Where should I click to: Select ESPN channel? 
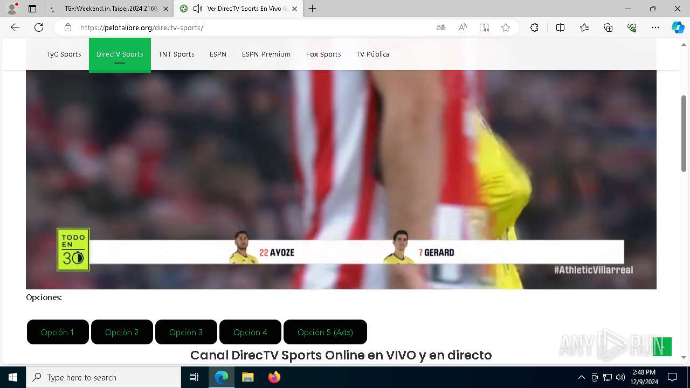(x=218, y=54)
